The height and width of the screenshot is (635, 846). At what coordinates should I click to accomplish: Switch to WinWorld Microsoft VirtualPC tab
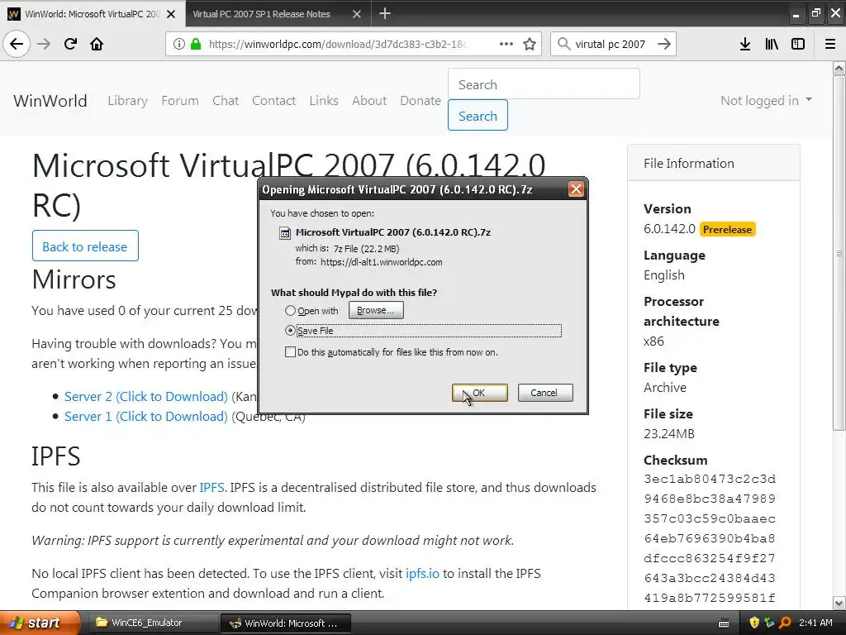(93, 14)
